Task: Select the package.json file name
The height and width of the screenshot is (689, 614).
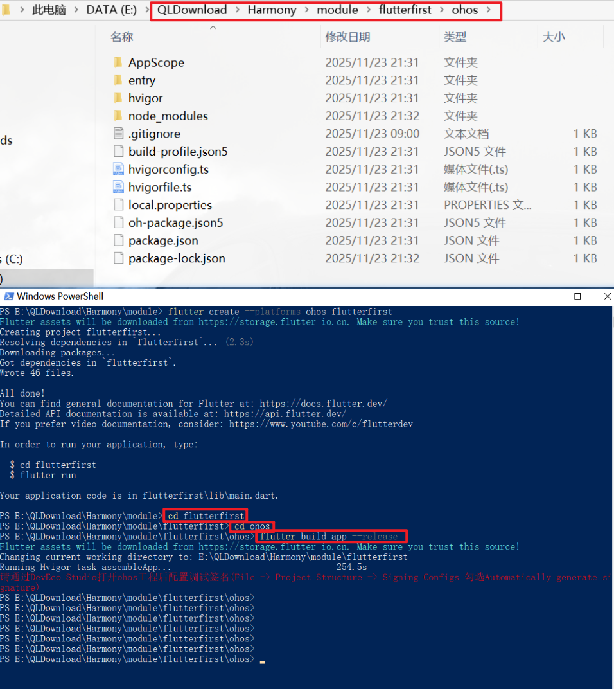Action: [x=163, y=240]
